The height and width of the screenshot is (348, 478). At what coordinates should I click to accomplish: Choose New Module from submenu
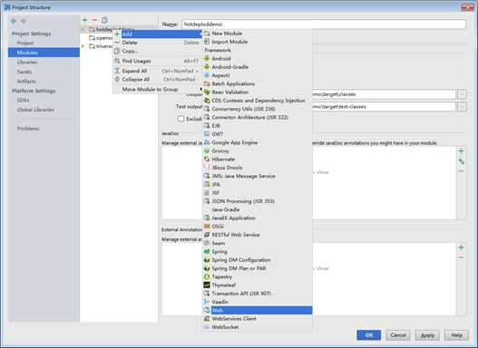pyautogui.click(x=258, y=34)
